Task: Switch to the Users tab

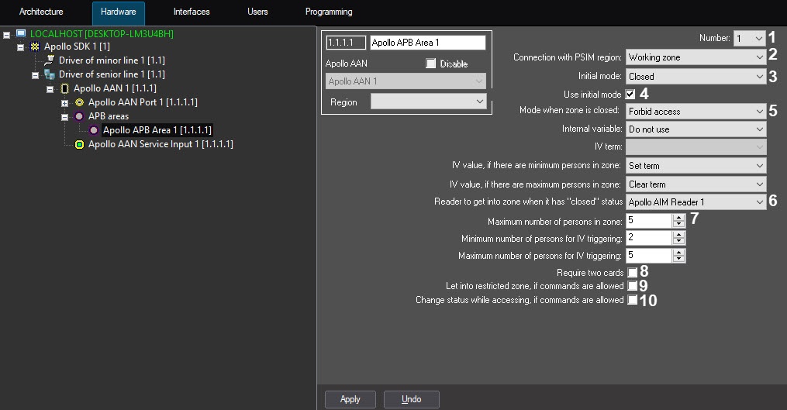Action: pos(257,12)
